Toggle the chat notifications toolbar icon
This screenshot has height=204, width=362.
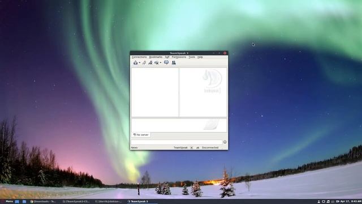pos(166,62)
